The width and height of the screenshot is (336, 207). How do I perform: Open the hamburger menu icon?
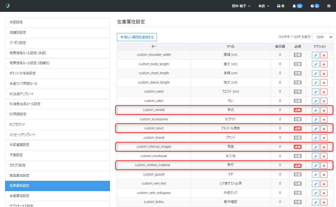point(329,6)
